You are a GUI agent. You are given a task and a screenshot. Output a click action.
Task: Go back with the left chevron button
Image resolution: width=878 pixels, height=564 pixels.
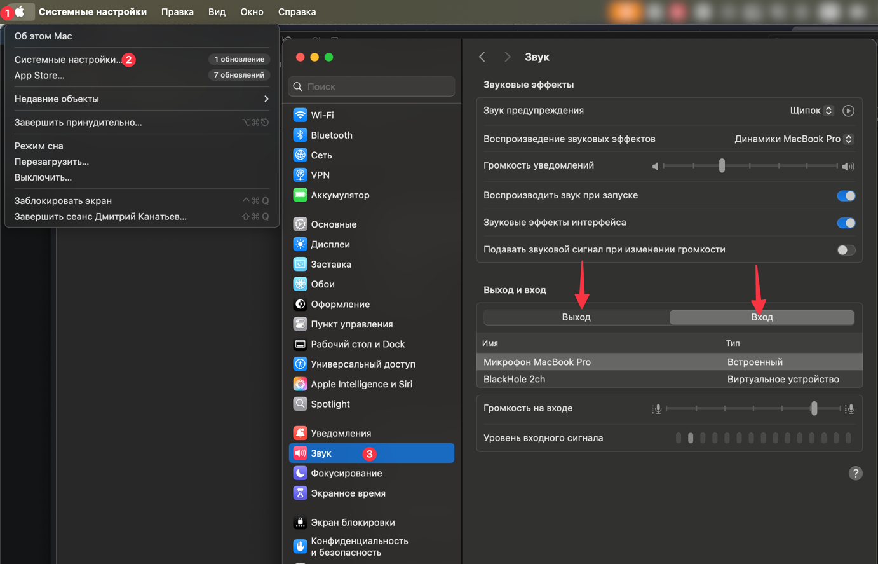pos(482,57)
